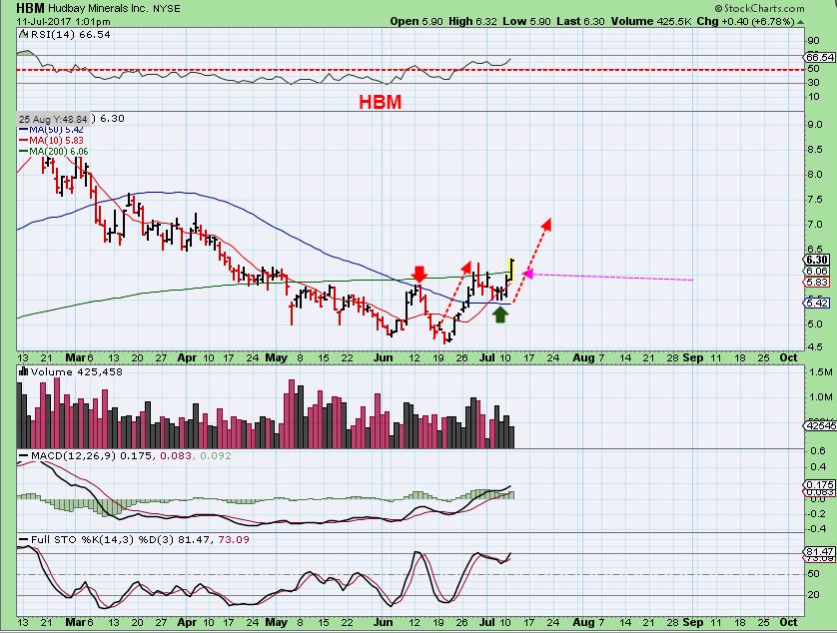Click the 0.175 MACD axis tag
Image resolution: width=837 pixels, height=633 pixels.
pyautogui.click(x=820, y=484)
